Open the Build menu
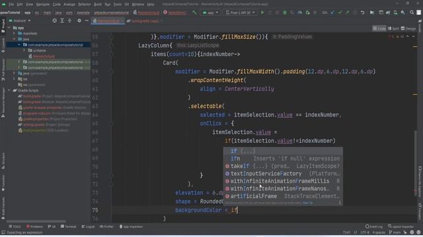This screenshot has height=237, width=423. [x=98, y=5]
